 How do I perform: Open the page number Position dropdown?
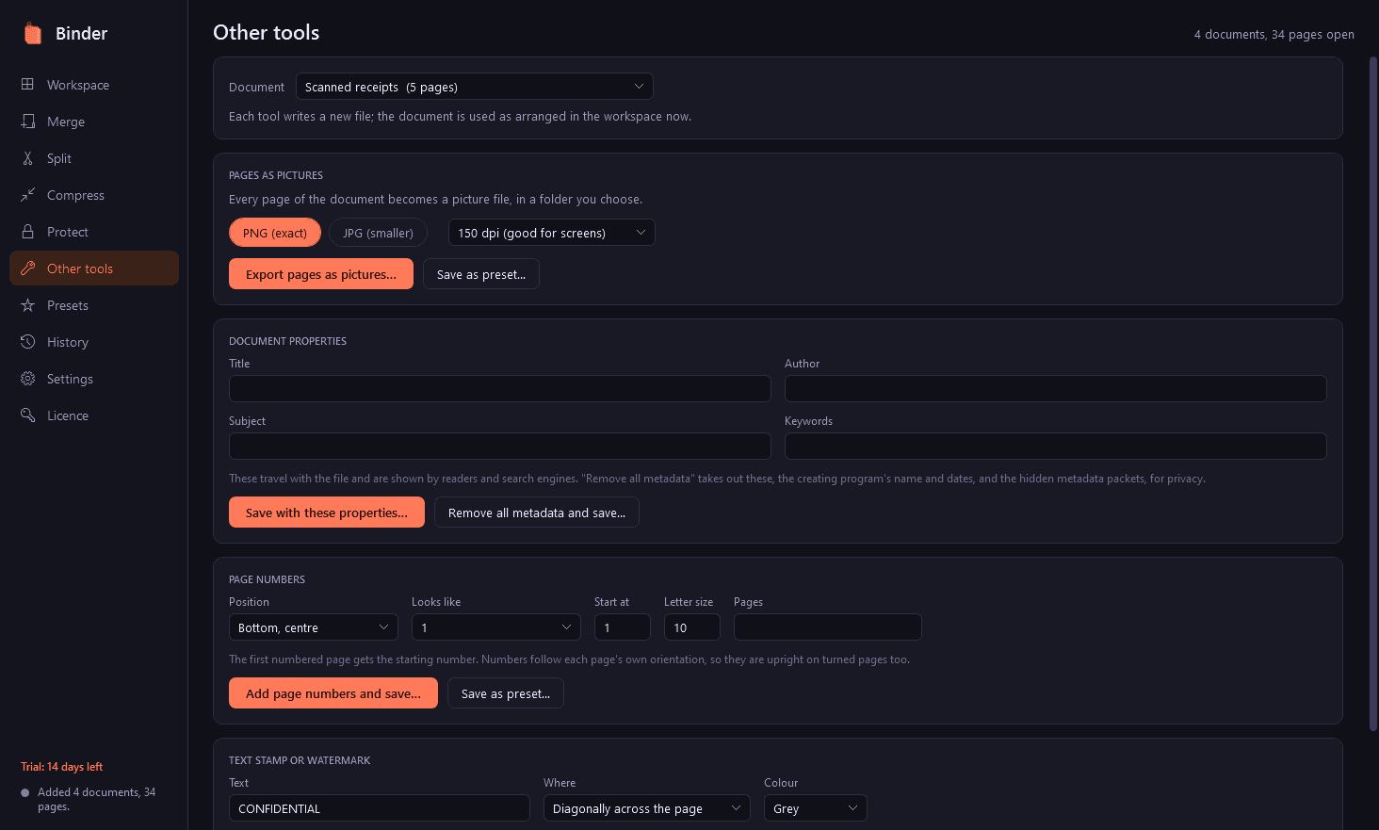click(x=314, y=627)
